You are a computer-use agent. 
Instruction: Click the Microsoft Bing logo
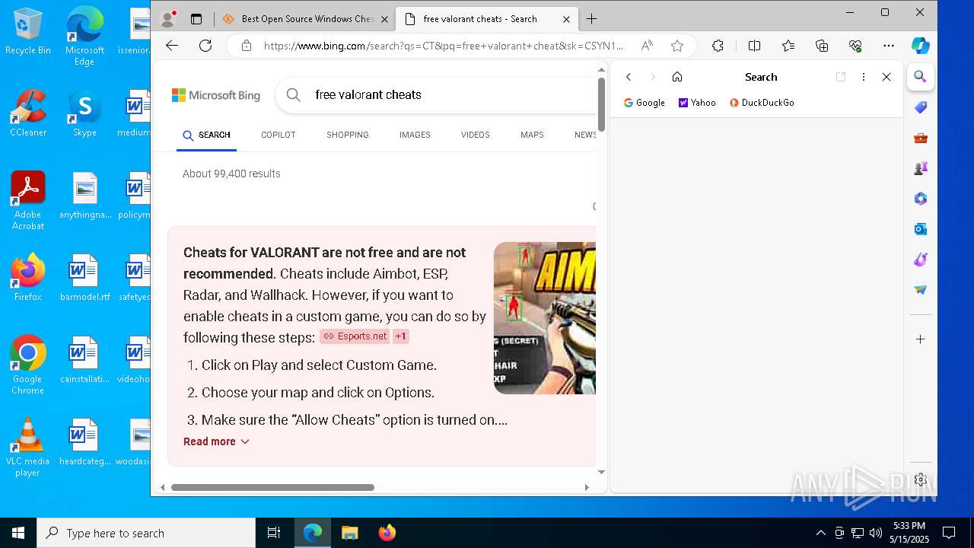coord(216,95)
